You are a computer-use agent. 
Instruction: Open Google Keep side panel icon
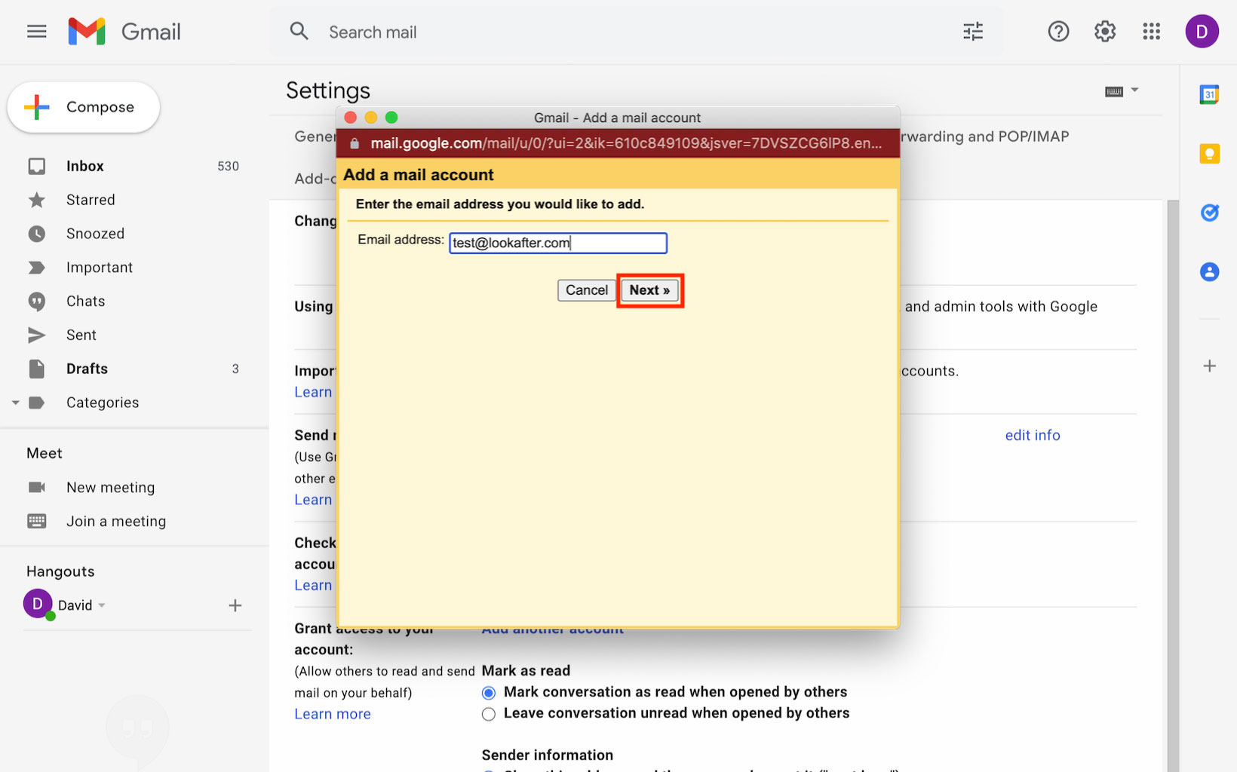[1209, 154]
